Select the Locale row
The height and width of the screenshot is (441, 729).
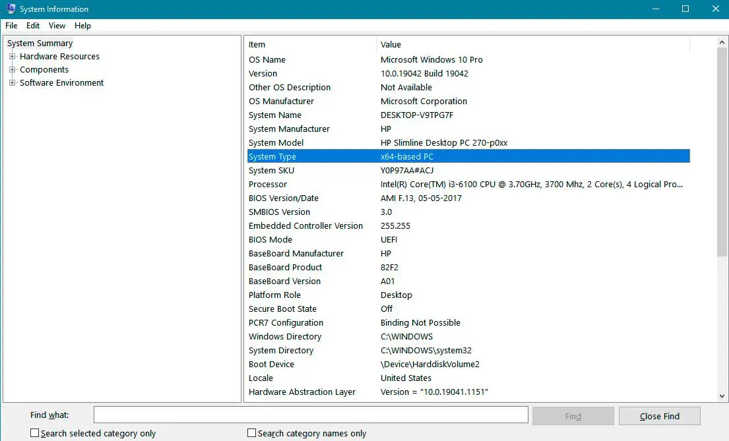click(468, 378)
